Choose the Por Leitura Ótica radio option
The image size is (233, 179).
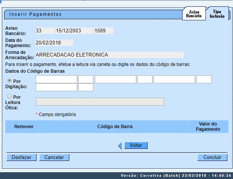(9, 96)
